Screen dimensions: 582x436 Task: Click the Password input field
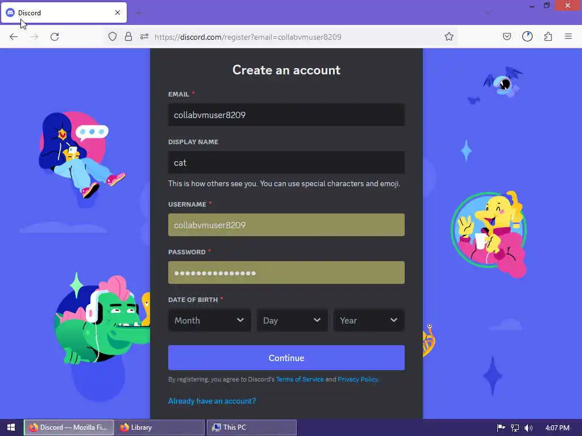286,272
